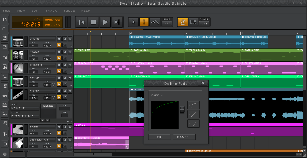Image resolution: width=307 pixels, height=158 pixels.
Task: Open the TRACK menu
Action: pyautogui.click(x=51, y=11)
